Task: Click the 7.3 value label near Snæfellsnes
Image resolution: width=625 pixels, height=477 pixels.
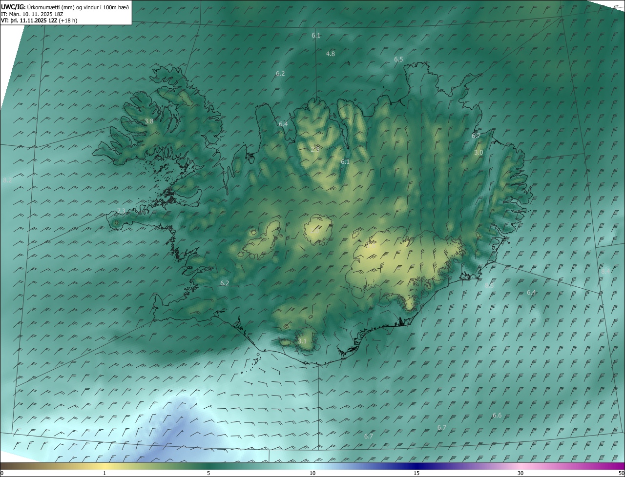Action: coord(121,211)
